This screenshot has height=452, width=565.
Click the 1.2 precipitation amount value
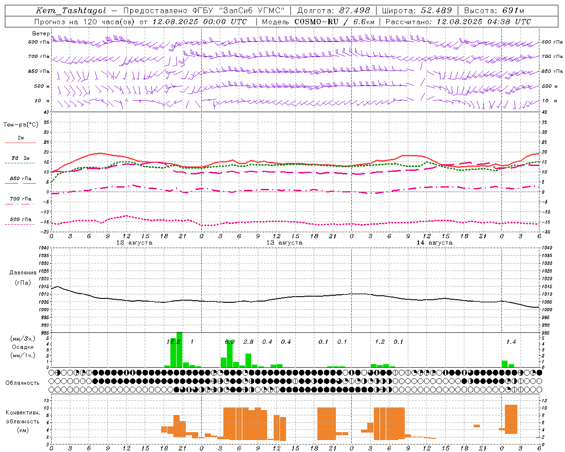(380, 342)
